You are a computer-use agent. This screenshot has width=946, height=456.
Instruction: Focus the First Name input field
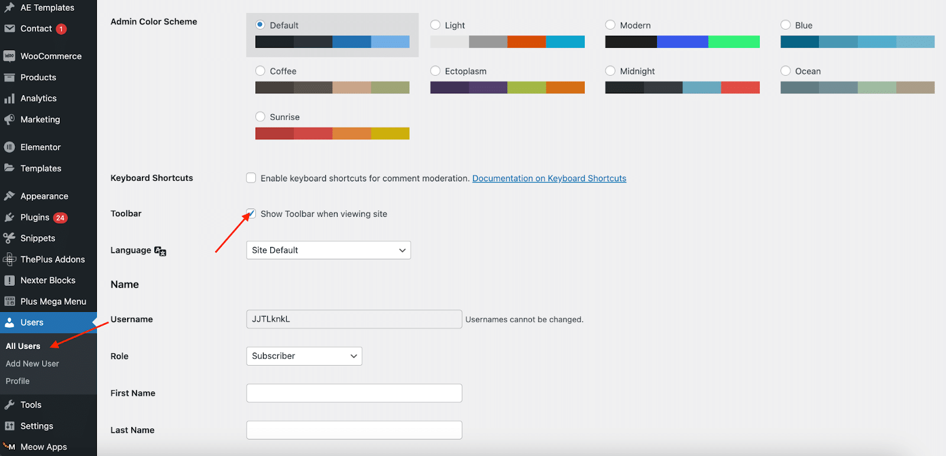pyautogui.click(x=354, y=393)
